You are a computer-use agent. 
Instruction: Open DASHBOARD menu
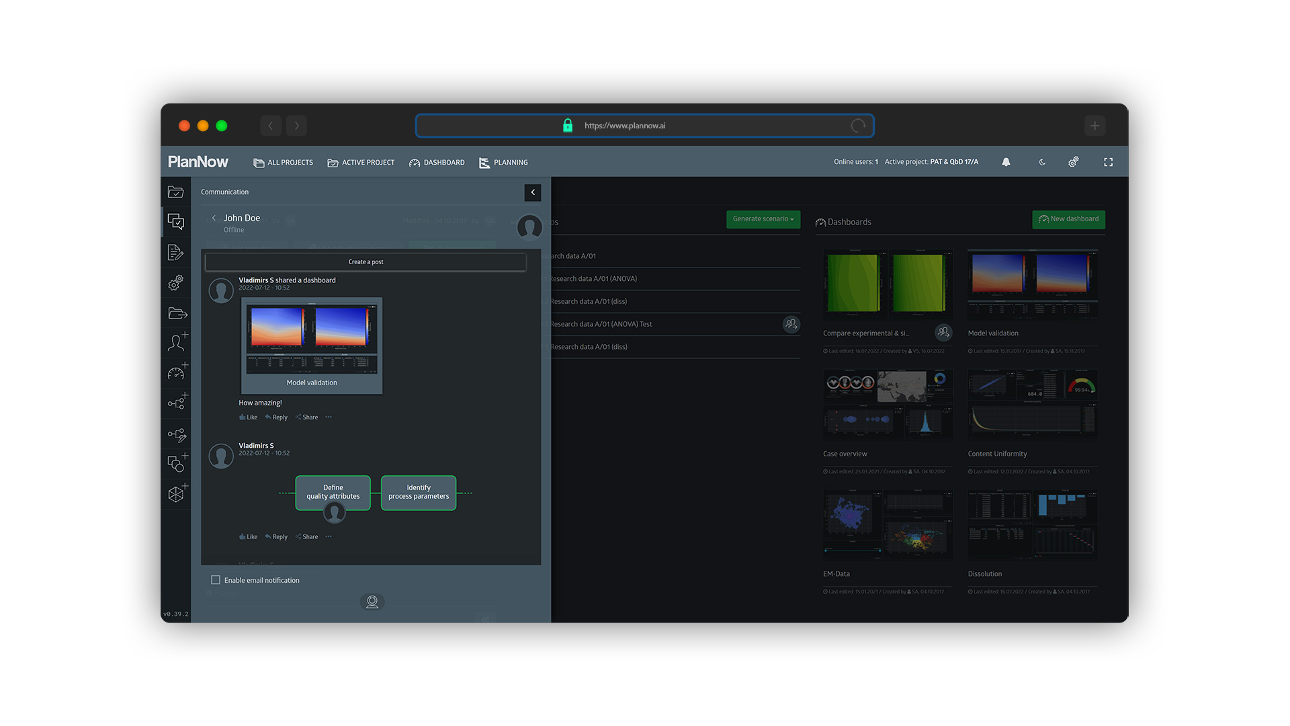[437, 163]
